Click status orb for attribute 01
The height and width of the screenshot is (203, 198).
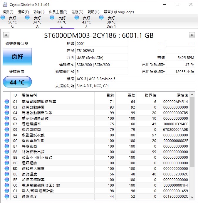coord(7,101)
